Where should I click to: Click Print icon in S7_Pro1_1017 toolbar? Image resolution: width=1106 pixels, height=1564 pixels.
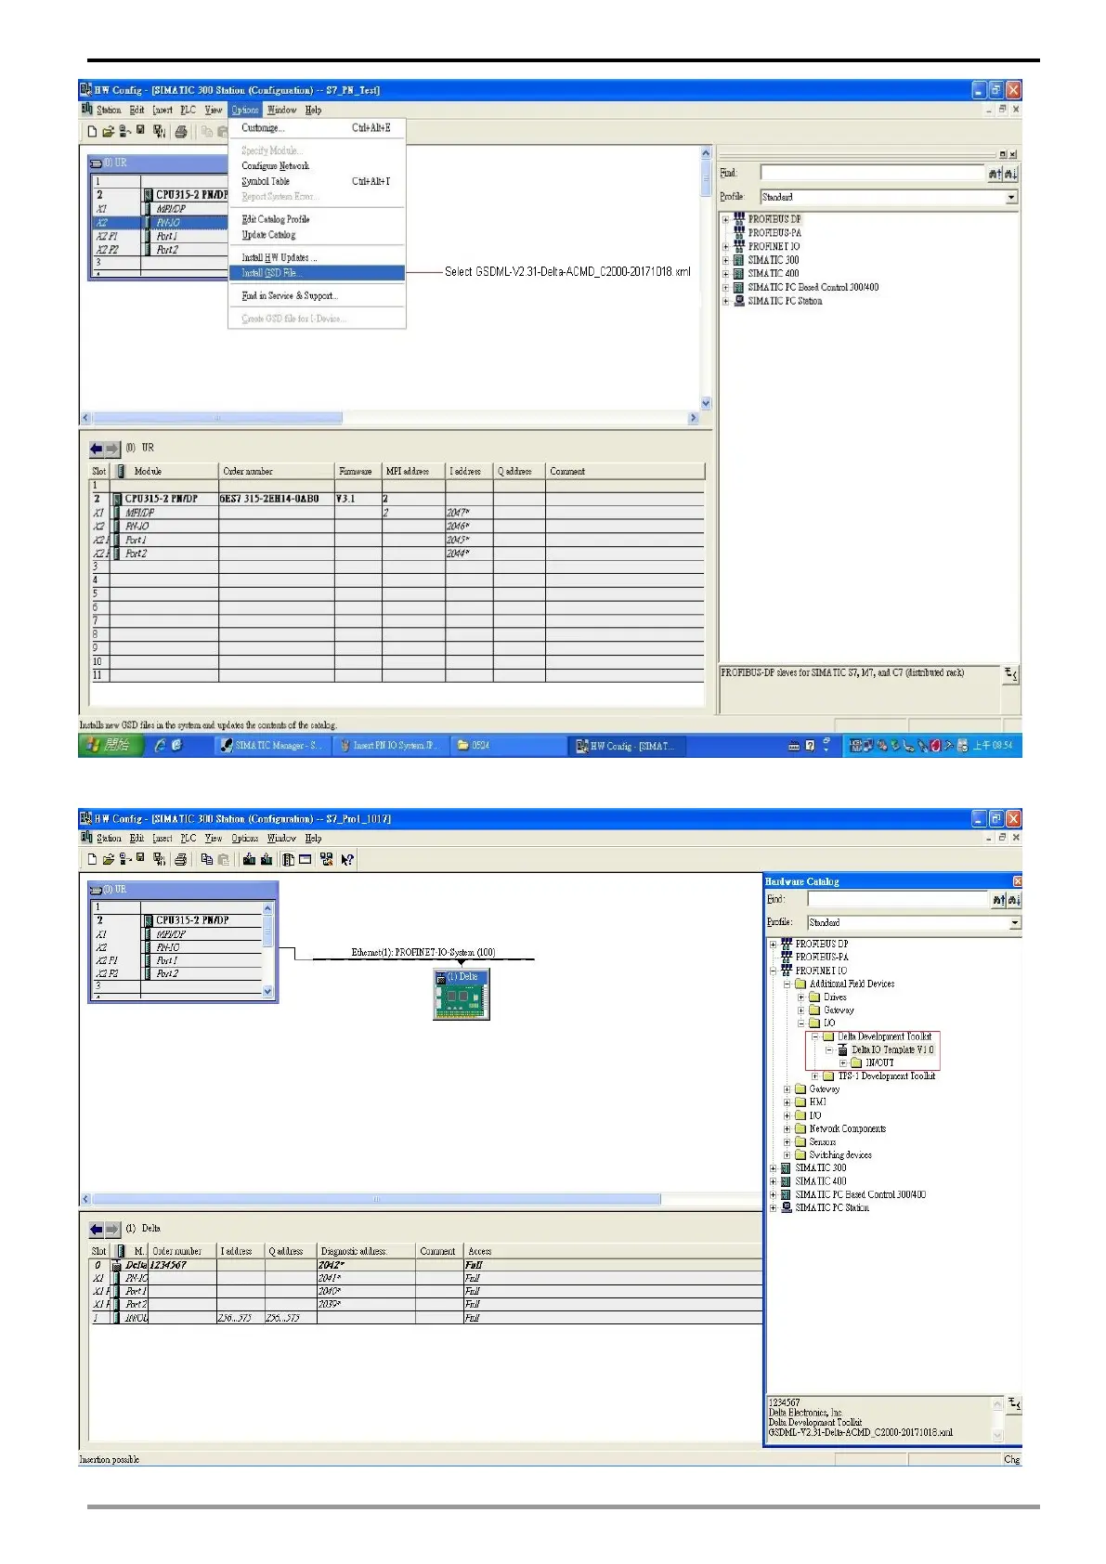point(181,860)
